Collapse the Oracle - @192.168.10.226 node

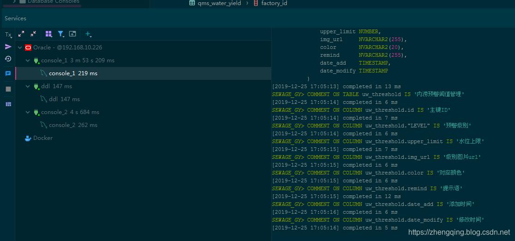coord(20,48)
